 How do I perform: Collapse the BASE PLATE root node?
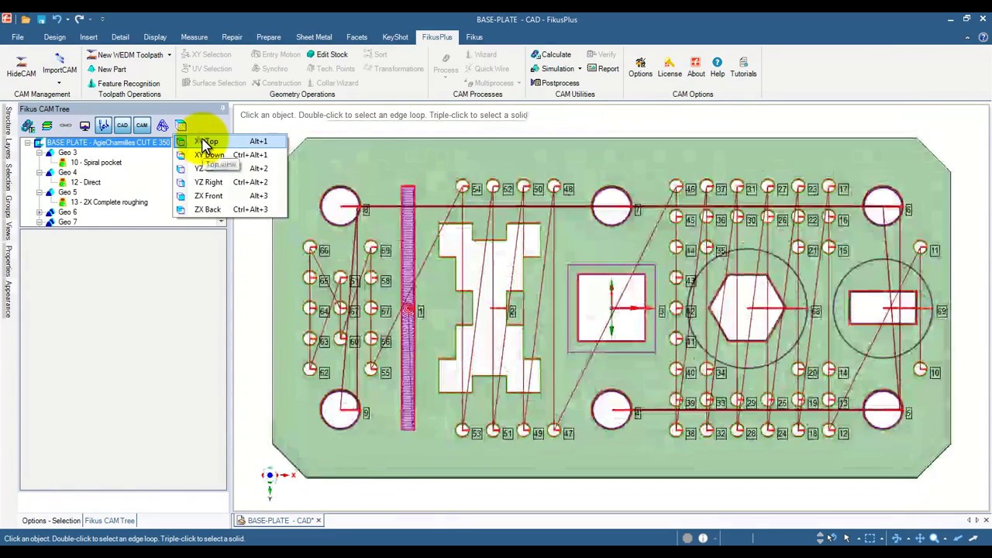click(28, 143)
